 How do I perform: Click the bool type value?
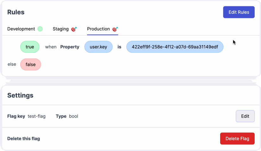[x=73, y=116]
